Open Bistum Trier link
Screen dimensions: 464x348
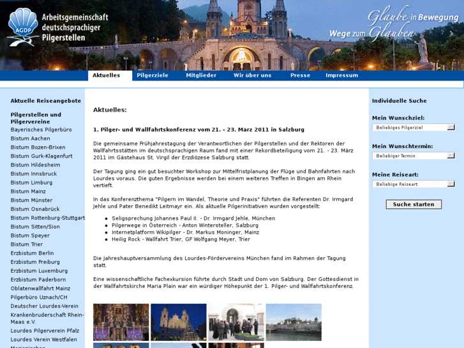point(27,245)
